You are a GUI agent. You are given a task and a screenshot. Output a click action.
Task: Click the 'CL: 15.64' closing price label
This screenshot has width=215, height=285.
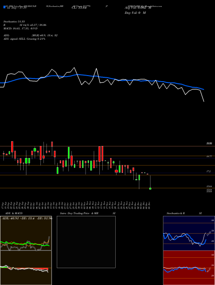coord(78,8)
